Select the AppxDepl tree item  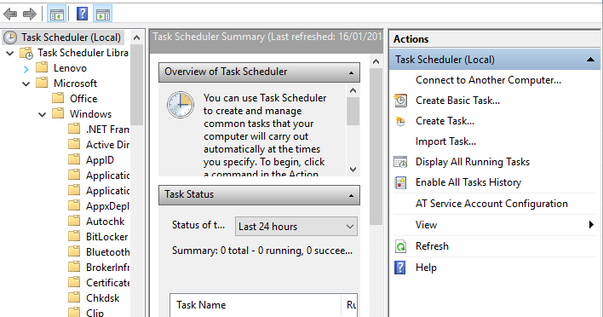pos(107,206)
